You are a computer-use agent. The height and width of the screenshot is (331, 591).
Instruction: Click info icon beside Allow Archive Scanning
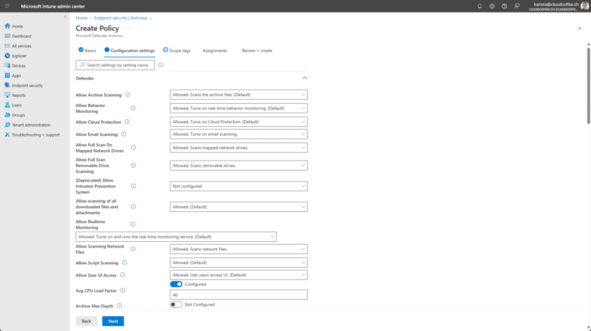click(128, 94)
